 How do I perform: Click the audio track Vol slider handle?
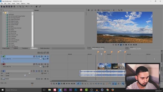30,73
